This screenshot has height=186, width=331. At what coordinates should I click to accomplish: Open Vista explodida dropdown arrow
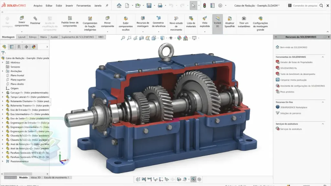(205, 32)
